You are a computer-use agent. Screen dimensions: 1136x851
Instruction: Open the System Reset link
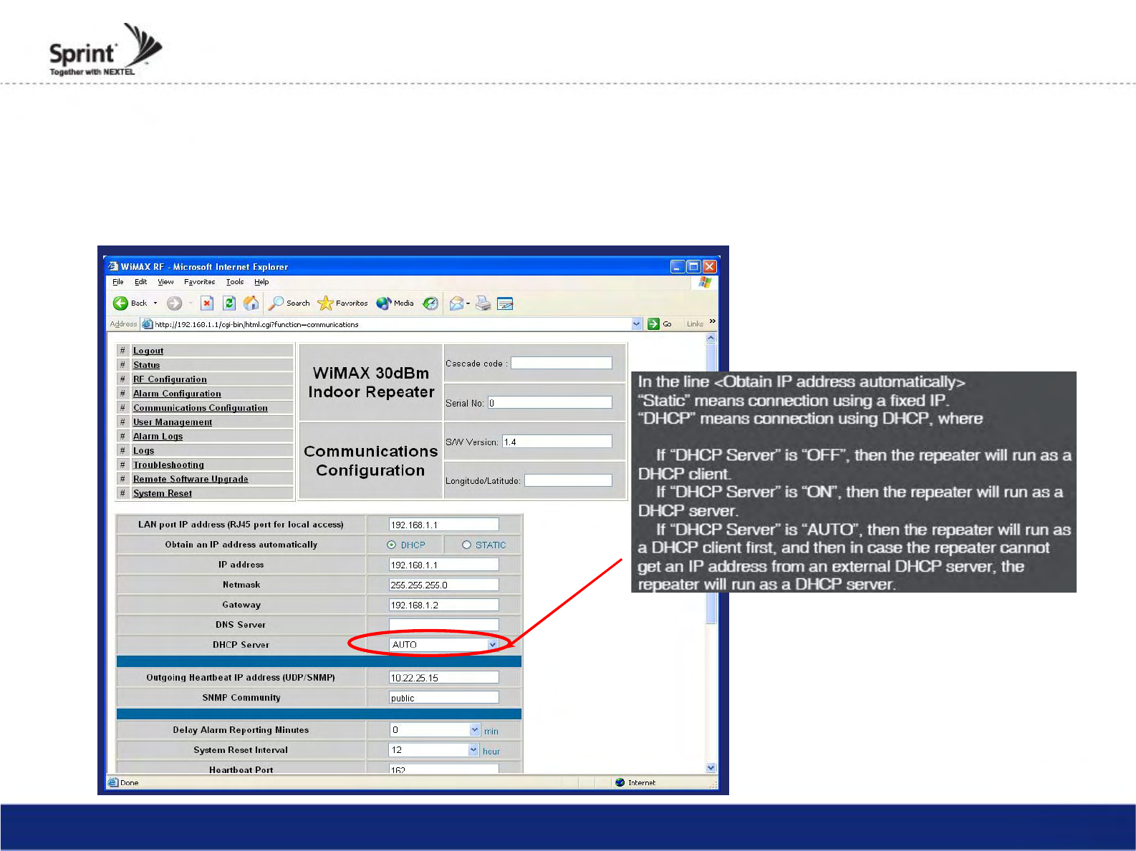[x=163, y=494]
